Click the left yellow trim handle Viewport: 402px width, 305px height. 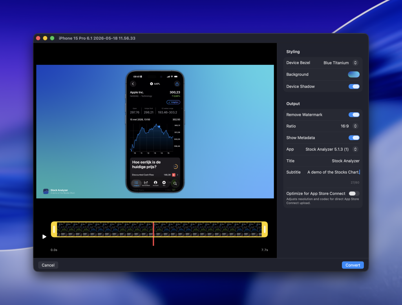[x=54, y=229]
